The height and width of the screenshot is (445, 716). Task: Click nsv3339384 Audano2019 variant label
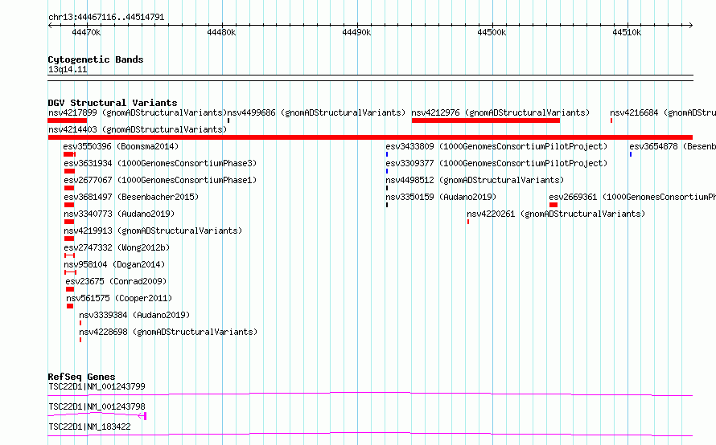(x=134, y=315)
